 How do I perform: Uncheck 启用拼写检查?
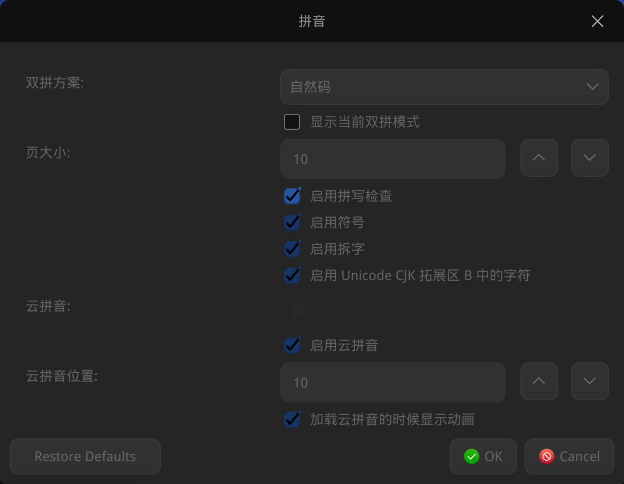292,195
